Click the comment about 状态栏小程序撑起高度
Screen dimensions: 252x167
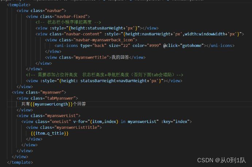(x=68, y=22)
